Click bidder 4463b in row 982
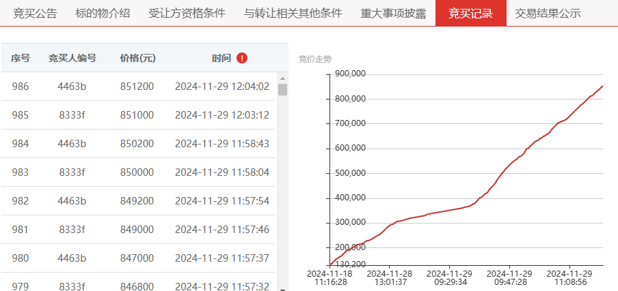Screen dimensions: 618x291 (72, 201)
